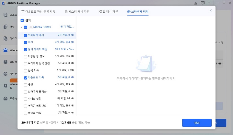
Task: Click the 4DDiG app logo icon
Action: pyautogui.click(x=4, y=3)
